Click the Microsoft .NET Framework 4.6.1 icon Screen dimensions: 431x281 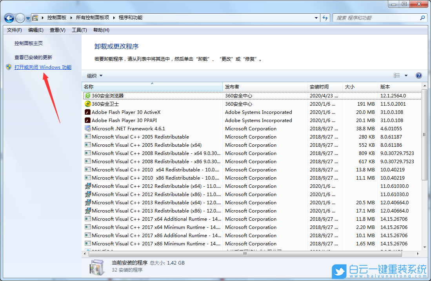pos(87,128)
